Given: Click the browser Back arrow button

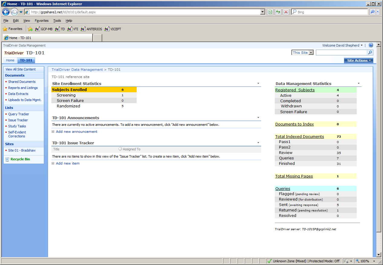Looking at the screenshot, I should point(6,12).
